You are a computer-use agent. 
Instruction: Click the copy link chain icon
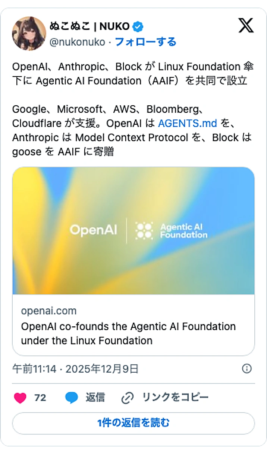[x=128, y=398]
